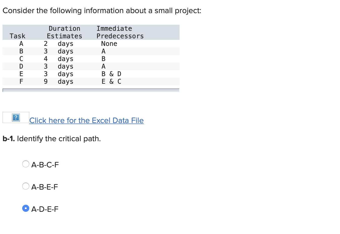Image resolution: width=340 pixels, height=234 pixels.
Task: Click the 'b-1. Identify the critical path' text
Action: click(52, 139)
